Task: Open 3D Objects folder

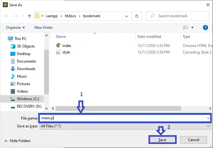Action: tap(23, 46)
